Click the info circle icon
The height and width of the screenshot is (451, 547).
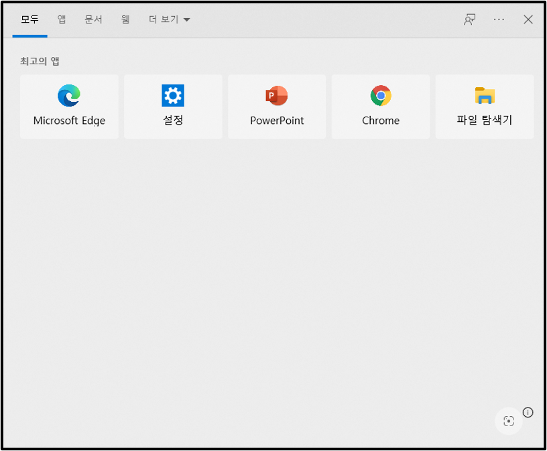(x=528, y=413)
